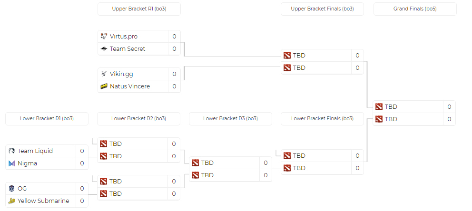Select the Upper Bracket R1 (bo3) header

click(139, 9)
